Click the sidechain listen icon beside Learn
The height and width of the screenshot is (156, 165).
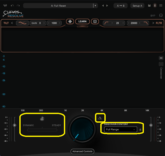coord(95,22)
